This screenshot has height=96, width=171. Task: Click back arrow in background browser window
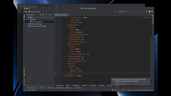(20, 11)
